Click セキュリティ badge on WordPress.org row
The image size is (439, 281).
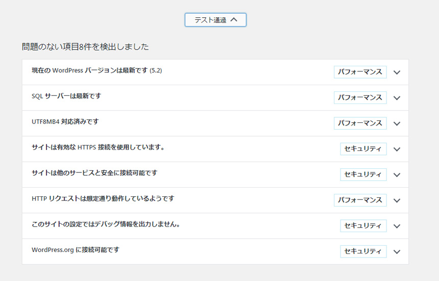click(x=363, y=251)
